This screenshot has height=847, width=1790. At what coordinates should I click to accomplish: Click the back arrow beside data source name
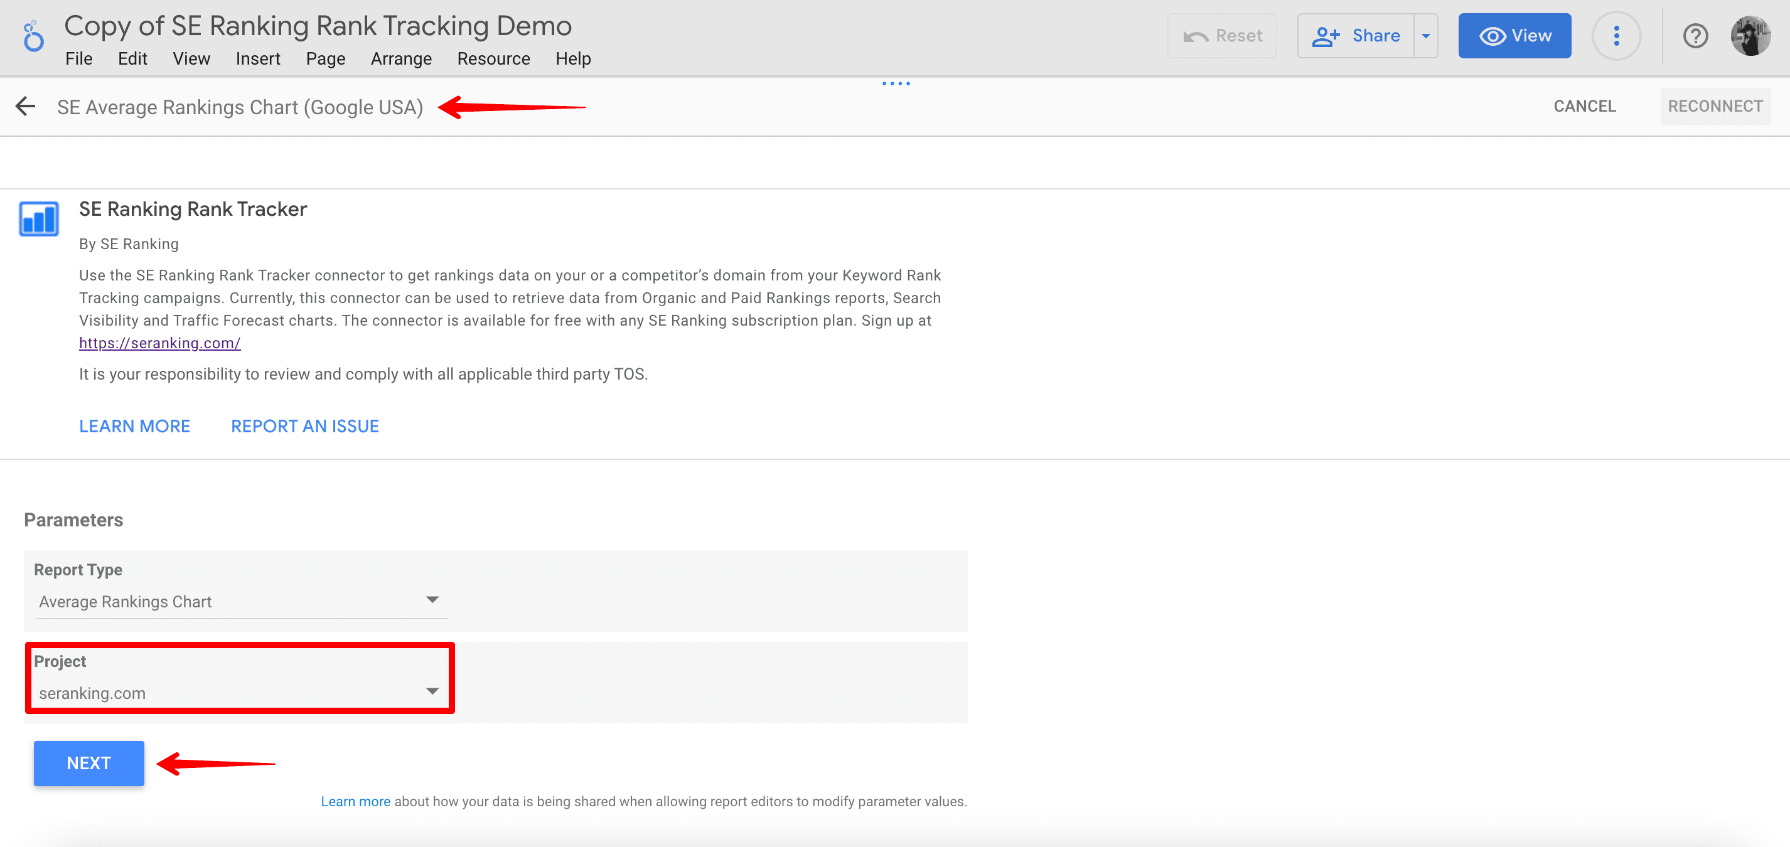click(26, 106)
